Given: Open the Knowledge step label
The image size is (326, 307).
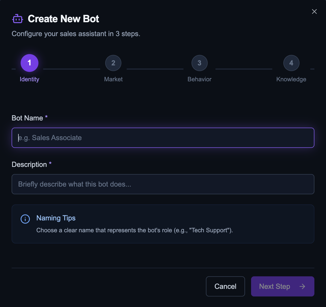Looking at the screenshot, I should pos(291,79).
